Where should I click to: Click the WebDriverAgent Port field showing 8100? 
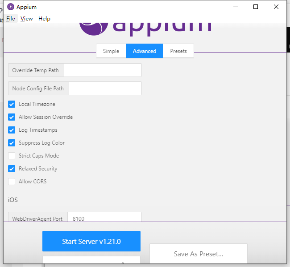pos(105,217)
